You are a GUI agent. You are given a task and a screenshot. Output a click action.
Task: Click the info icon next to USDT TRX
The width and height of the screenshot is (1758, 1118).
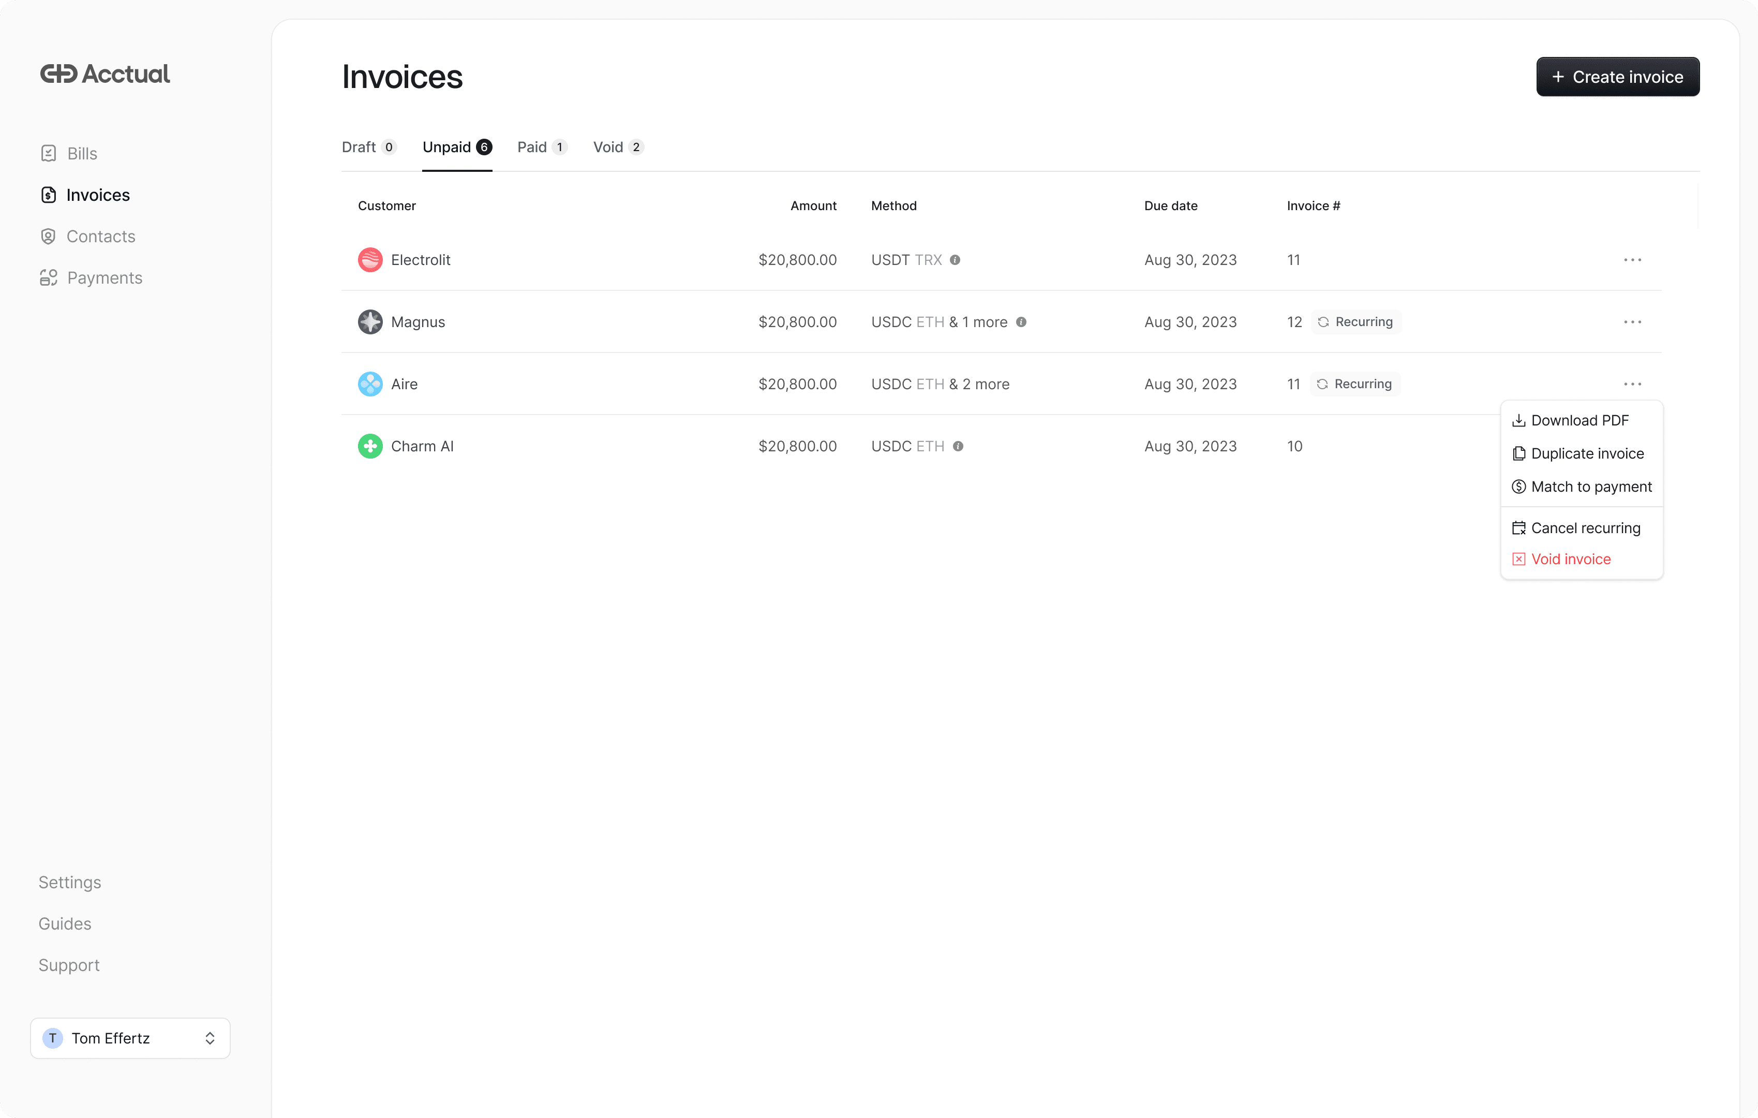pyautogui.click(x=955, y=260)
